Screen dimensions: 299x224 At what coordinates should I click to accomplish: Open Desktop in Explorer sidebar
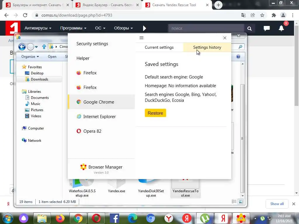click(x=37, y=73)
